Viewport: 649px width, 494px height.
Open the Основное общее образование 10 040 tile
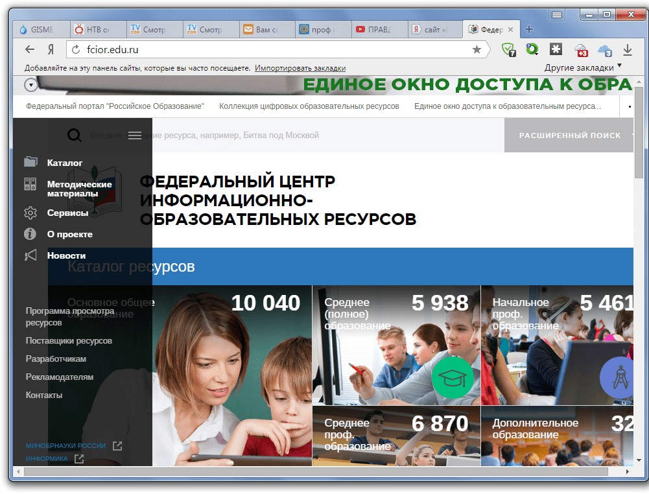pos(180,375)
